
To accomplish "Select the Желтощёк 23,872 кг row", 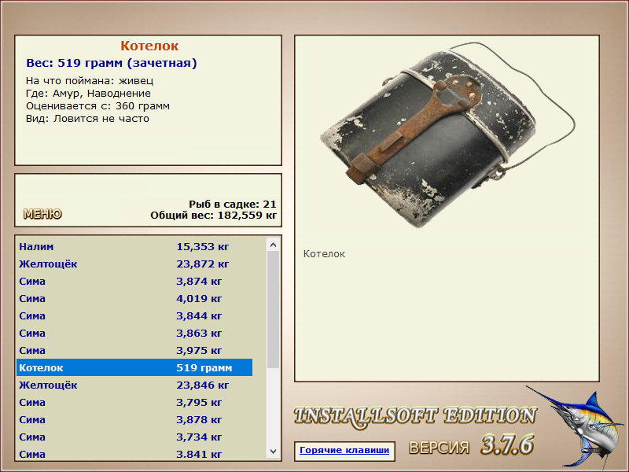I will pyautogui.click(x=134, y=264).
